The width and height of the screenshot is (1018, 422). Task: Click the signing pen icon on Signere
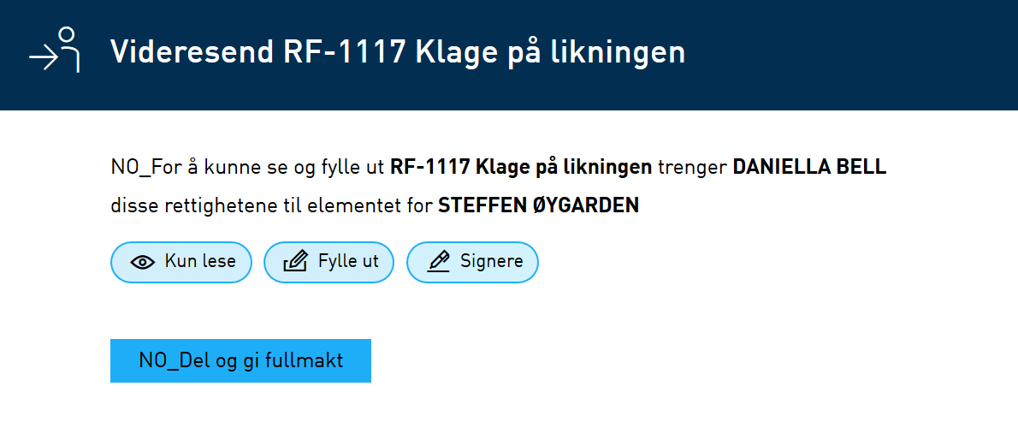pos(439,262)
